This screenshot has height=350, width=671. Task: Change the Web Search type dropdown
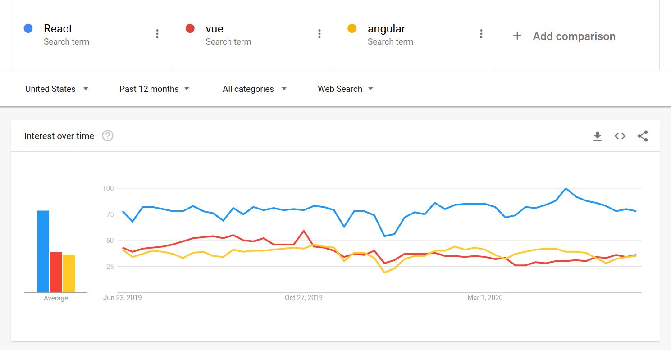click(346, 89)
